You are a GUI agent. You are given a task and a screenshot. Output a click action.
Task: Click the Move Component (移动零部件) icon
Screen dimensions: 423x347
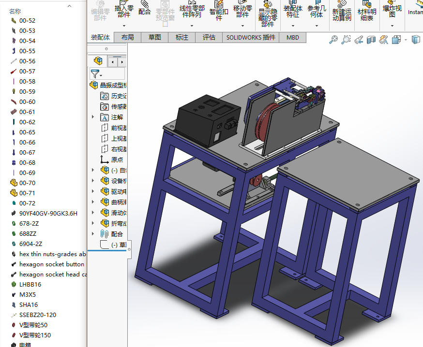pyautogui.click(x=242, y=11)
